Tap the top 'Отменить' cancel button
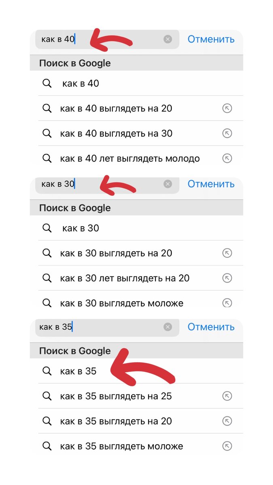This screenshot has height=485, width=273. [211, 39]
